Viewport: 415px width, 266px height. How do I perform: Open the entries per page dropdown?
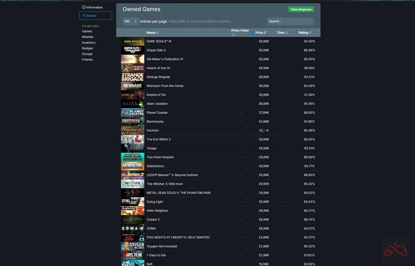coord(131,21)
